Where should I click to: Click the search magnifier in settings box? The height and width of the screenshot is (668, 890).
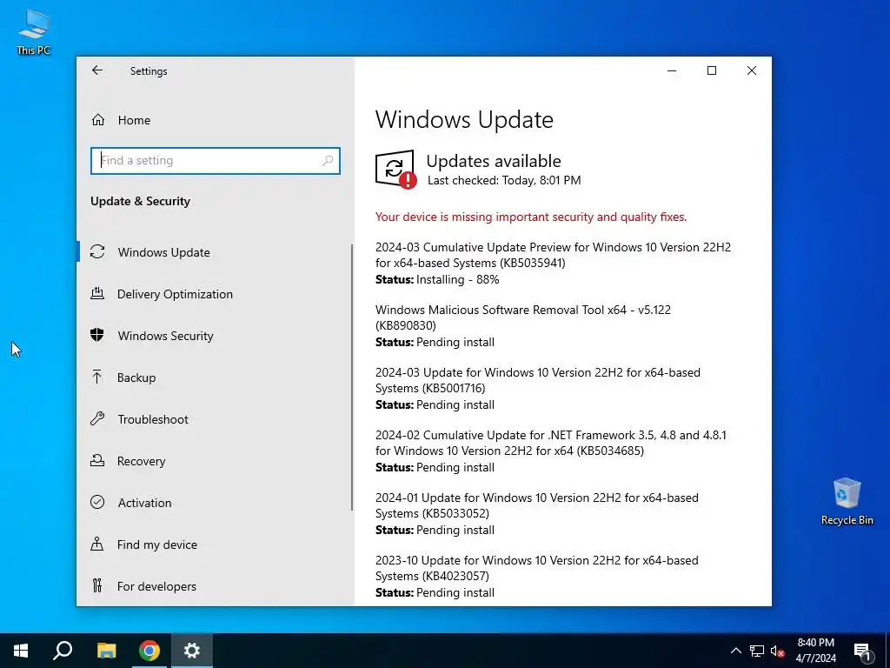click(x=328, y=161)
